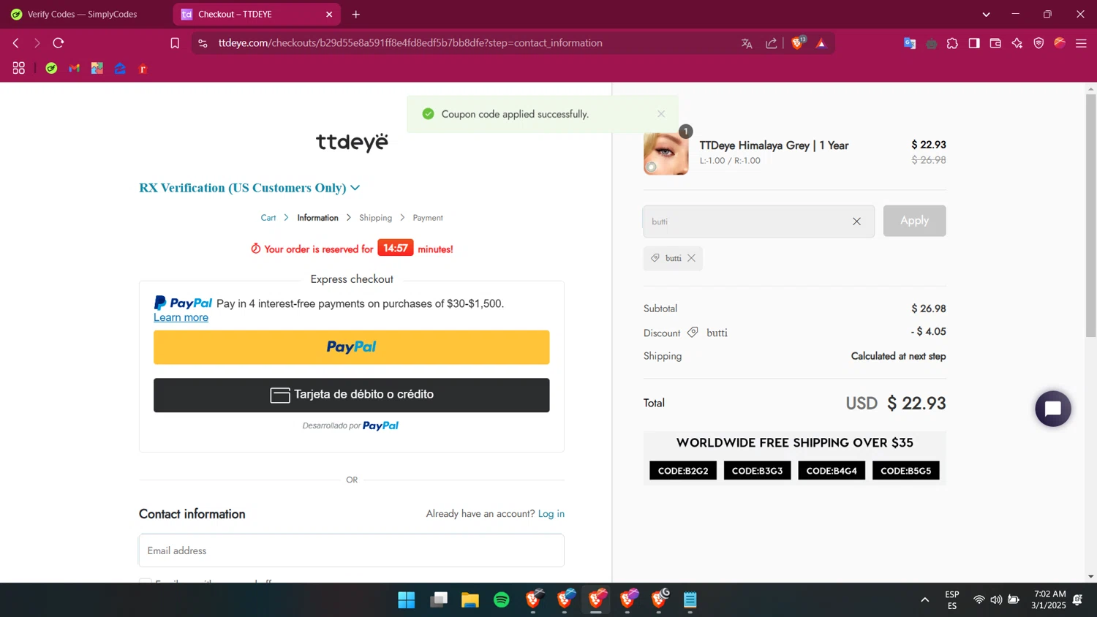Go forward with the browser arrow
Image resolution: width=1097 pixels, height=617 pixels.
[x=37, y=43]
